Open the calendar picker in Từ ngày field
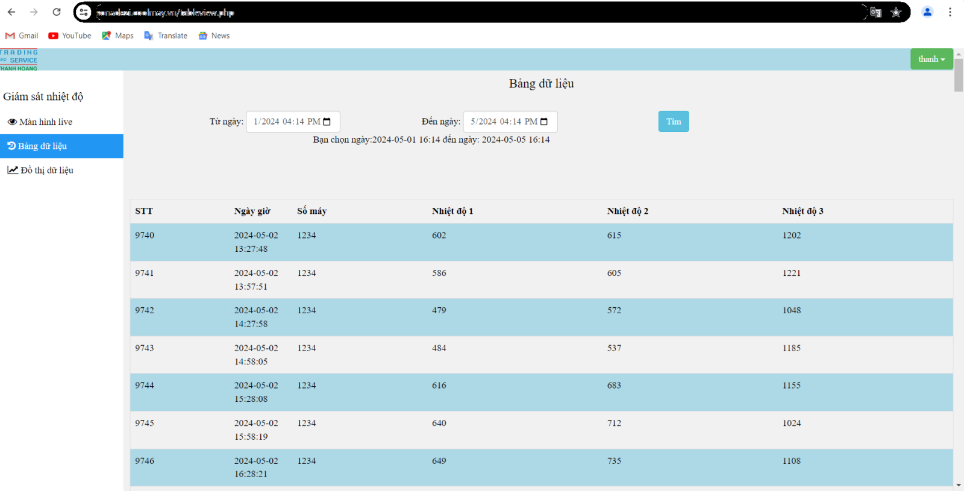Viewport: 964px width, 491px height. 327,122
